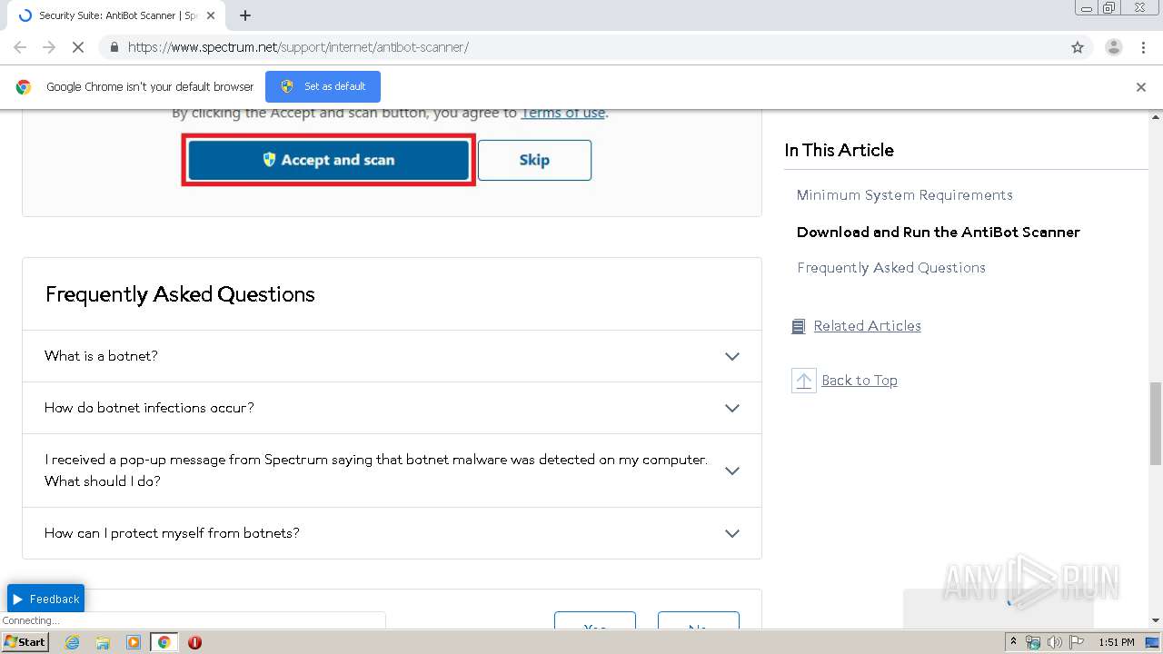Open a new tab with the plus button
Viewport: 1163px width, 654px height.
(245, 15)
